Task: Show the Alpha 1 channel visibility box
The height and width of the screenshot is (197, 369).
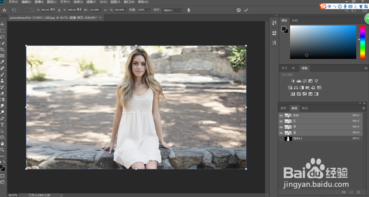Action: (281, 138)
